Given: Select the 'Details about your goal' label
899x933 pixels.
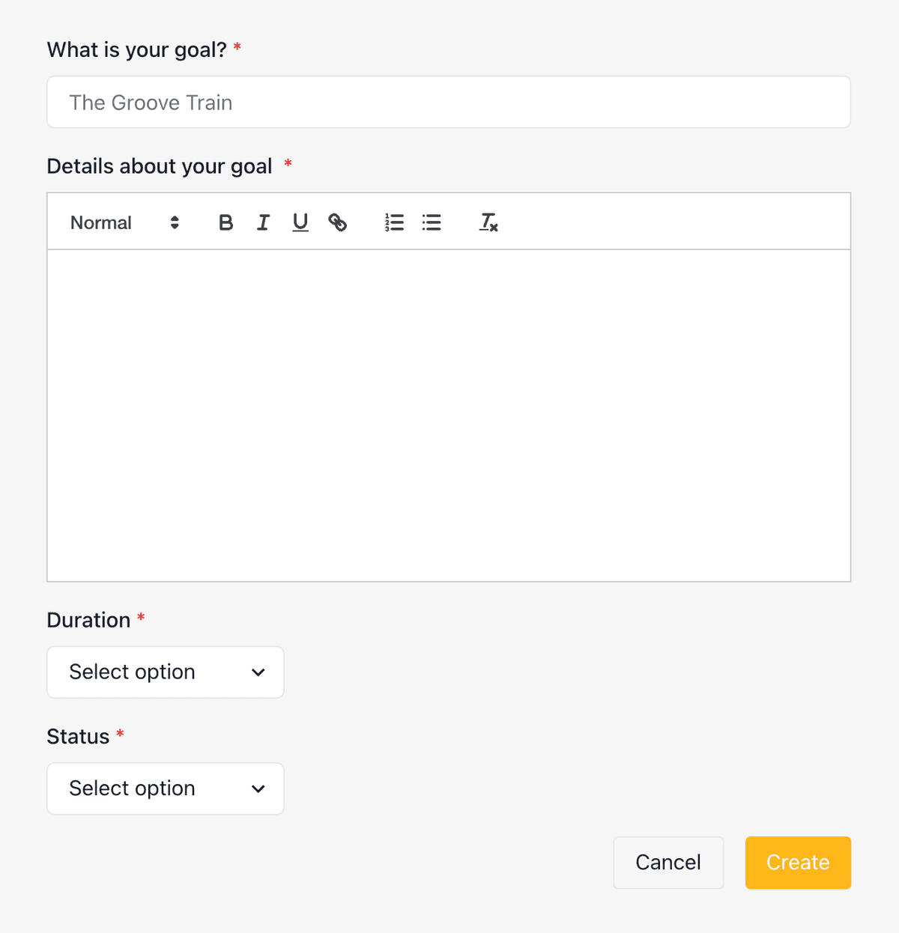Looking at the screenshot, I should (160, 165).
